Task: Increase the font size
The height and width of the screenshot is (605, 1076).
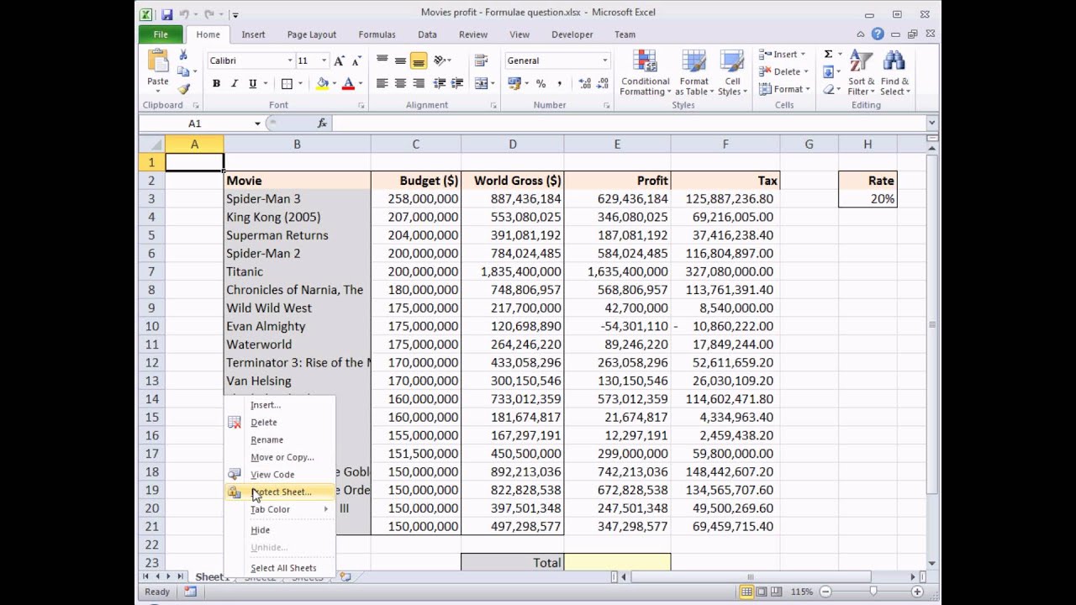Action: tap(339, 60)
